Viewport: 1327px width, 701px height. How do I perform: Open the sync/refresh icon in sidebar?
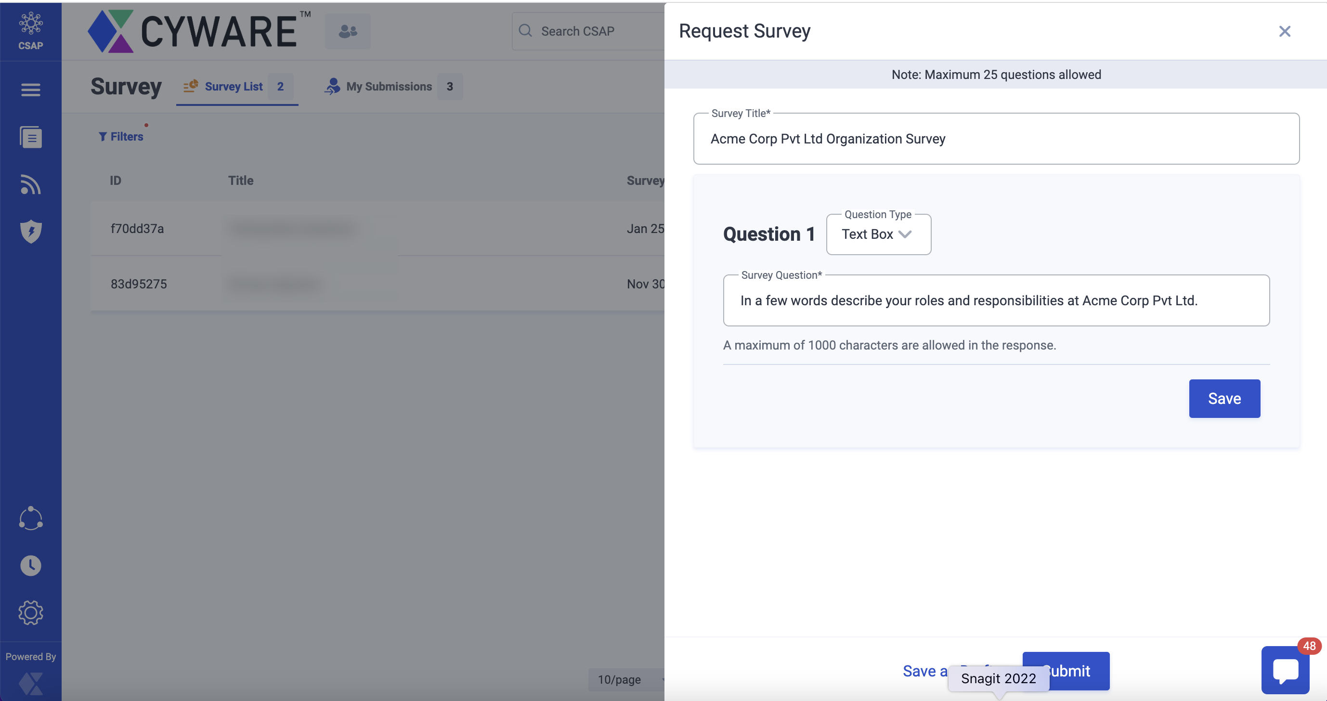31,518
